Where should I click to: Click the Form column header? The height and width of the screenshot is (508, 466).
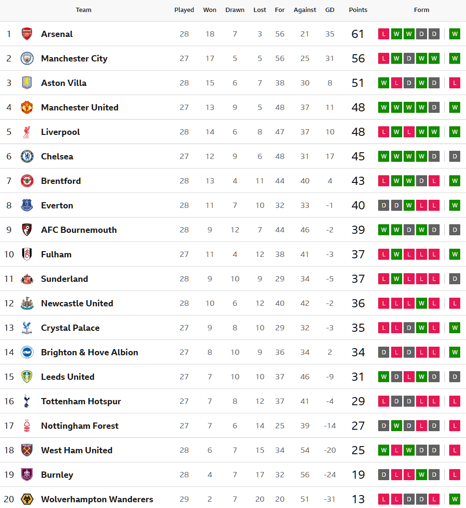click(421, 10)
